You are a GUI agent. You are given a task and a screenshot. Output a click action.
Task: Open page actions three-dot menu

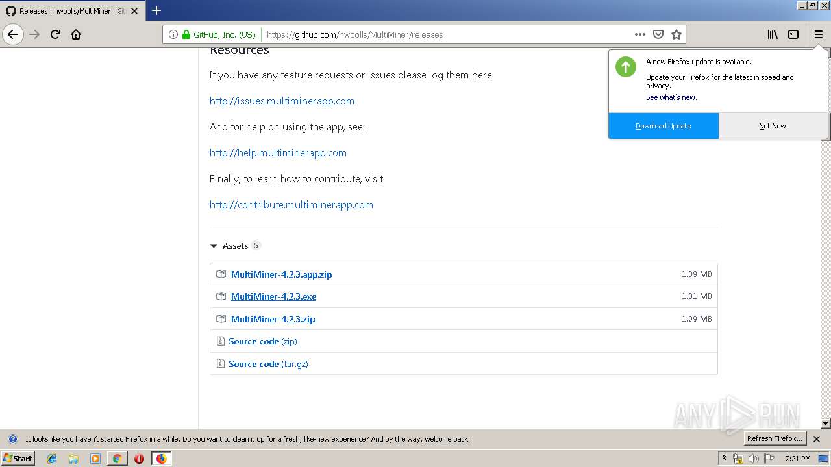pos(640,34)
